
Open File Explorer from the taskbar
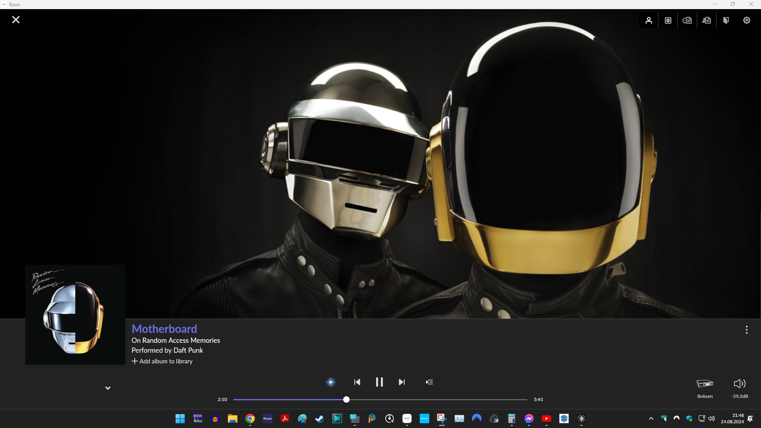pyautogui.click(x=233, y=418)
